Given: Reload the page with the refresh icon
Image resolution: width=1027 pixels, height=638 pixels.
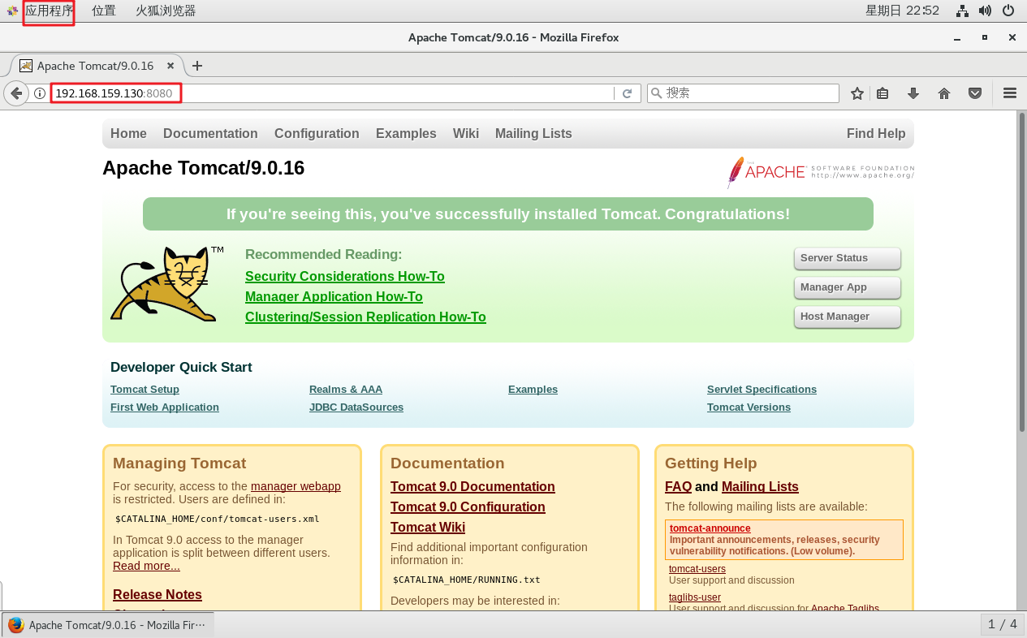Looking at the screenshot, I should pos(627,93).
